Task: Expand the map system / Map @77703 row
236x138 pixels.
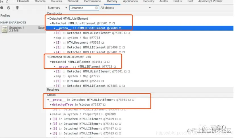Action: 54,38
